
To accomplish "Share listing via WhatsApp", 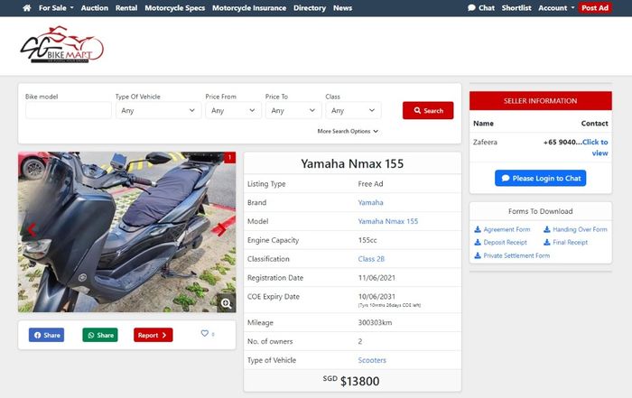I will 100,335.
